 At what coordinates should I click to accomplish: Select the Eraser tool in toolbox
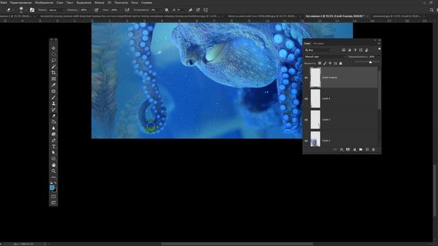coord(53,115)
